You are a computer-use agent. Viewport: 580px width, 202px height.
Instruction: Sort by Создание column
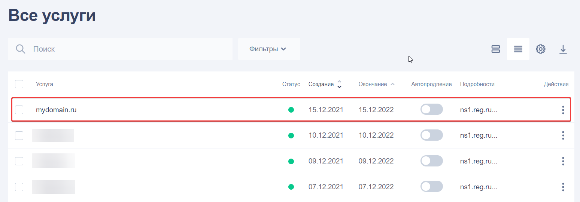click(325, 84)
